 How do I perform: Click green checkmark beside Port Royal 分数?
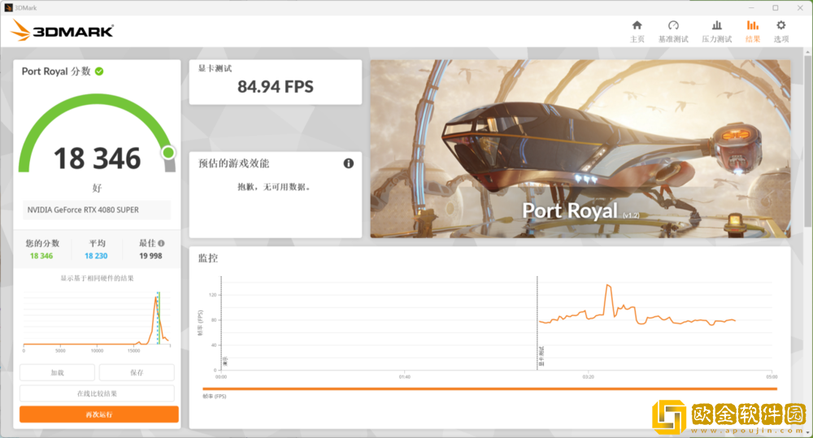[x=99, y=72]
